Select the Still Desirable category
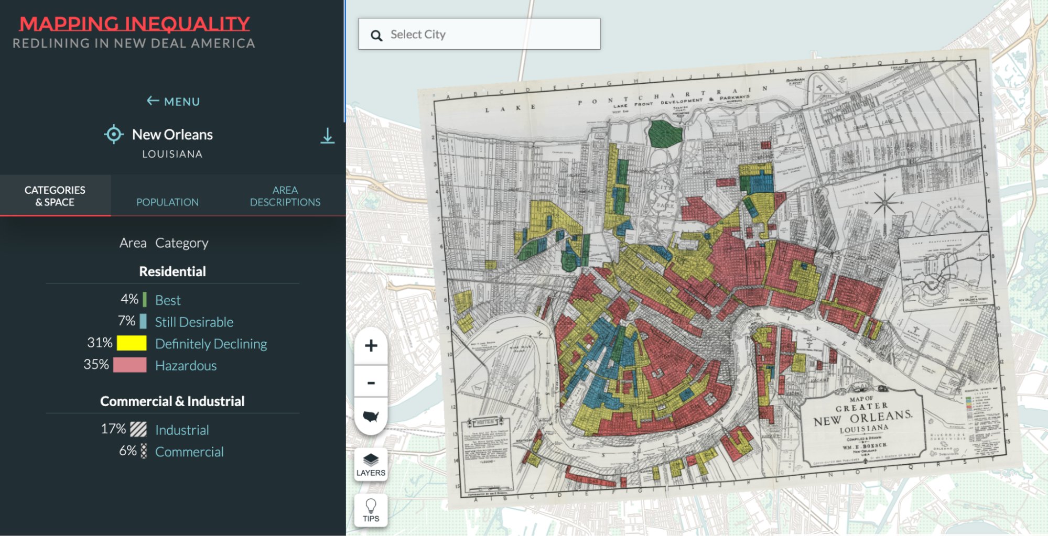This screenshot has width=1048, height=536. (194, 322)
